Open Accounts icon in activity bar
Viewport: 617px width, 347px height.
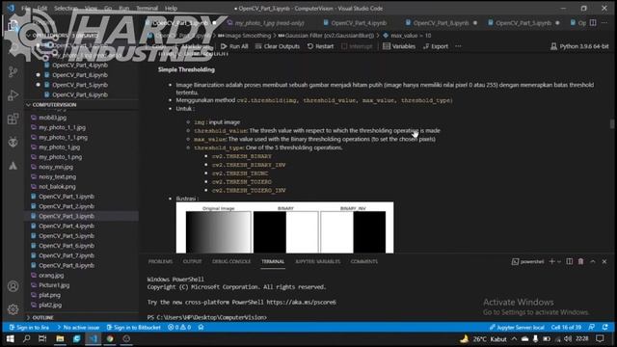click(13, 286)
